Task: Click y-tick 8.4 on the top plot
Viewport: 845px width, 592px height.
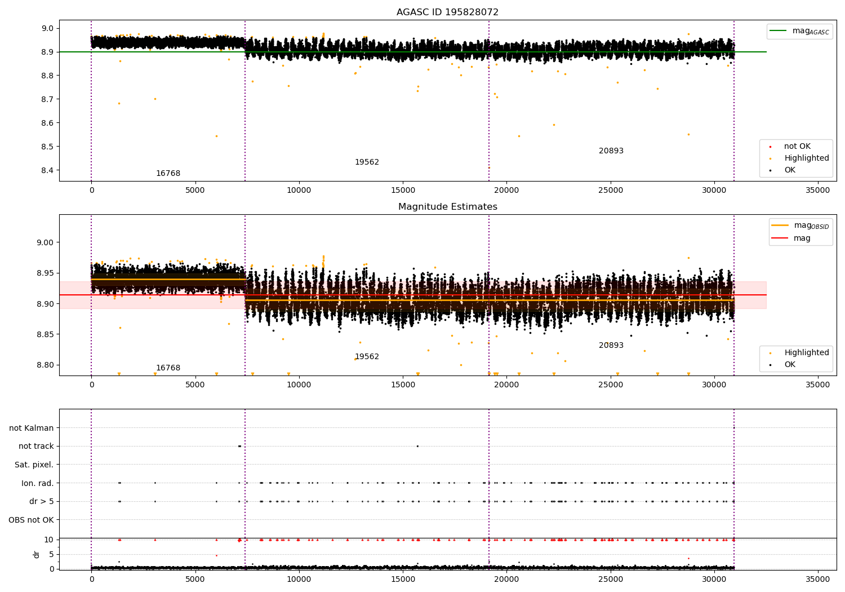Action: [x=47, y=171]
